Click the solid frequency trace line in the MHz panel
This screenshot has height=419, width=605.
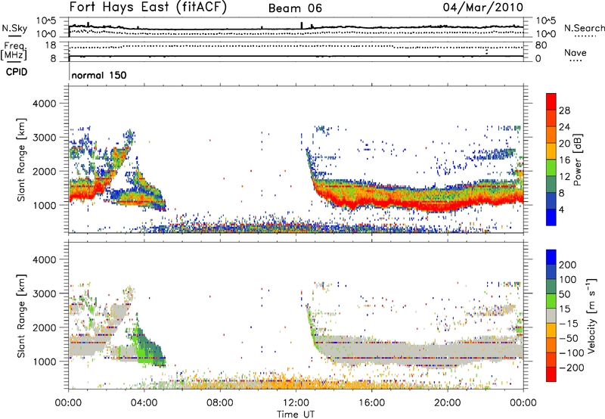[x=296, y=56]
